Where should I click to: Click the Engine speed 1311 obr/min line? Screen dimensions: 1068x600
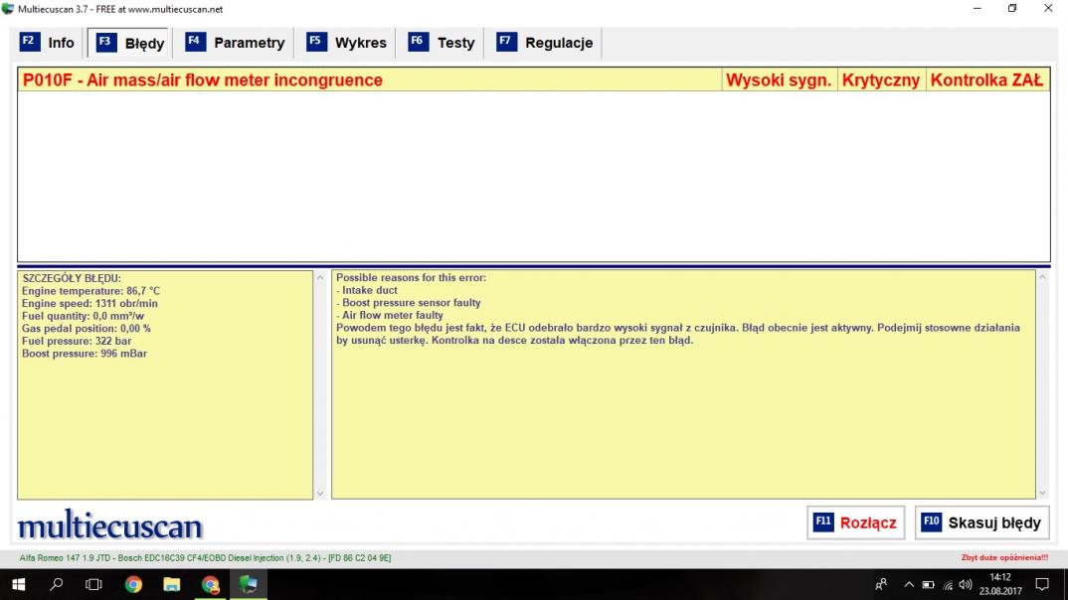pyautogui.click(x=89, y=303)
